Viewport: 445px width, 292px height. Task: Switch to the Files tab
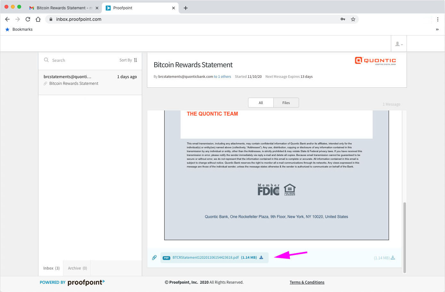point(286,103)
